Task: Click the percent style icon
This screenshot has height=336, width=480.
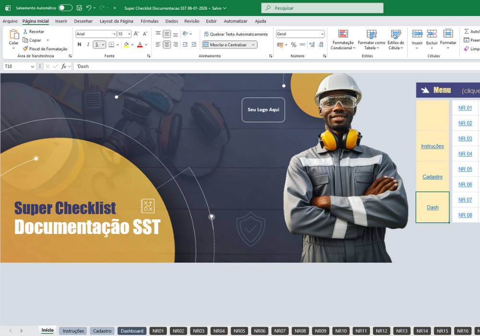Action: click(x=294, y=45)
